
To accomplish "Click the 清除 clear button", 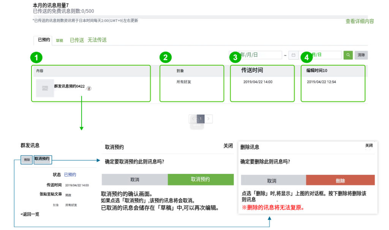I will click(x=361, y=55).
